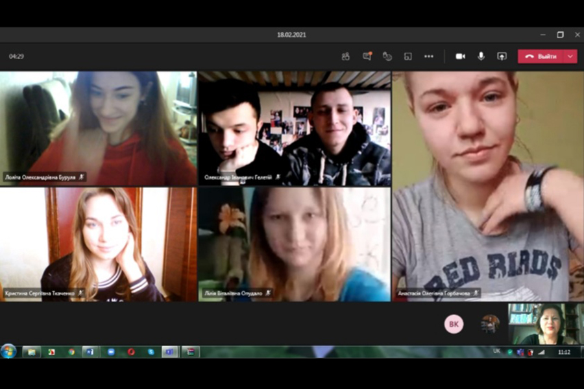The height and width of the screenshot is (389, 584).
Task: Click the self-view video thumbnail
Action: coord(546,324)
